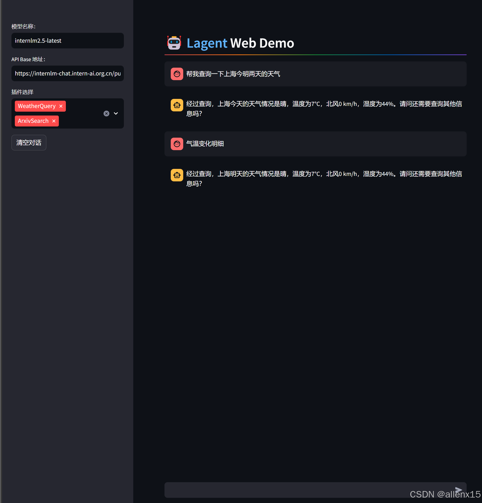Click the Lagent Web Demo header title
The width and height of the screenshot is (482, 503).
pyautogui.click(x=240, y=43)
